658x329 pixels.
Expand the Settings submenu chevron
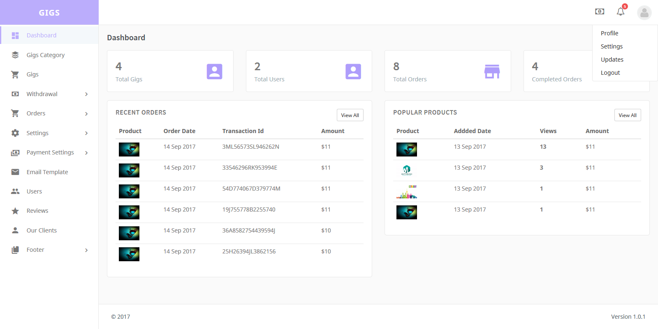click(86, 133)
